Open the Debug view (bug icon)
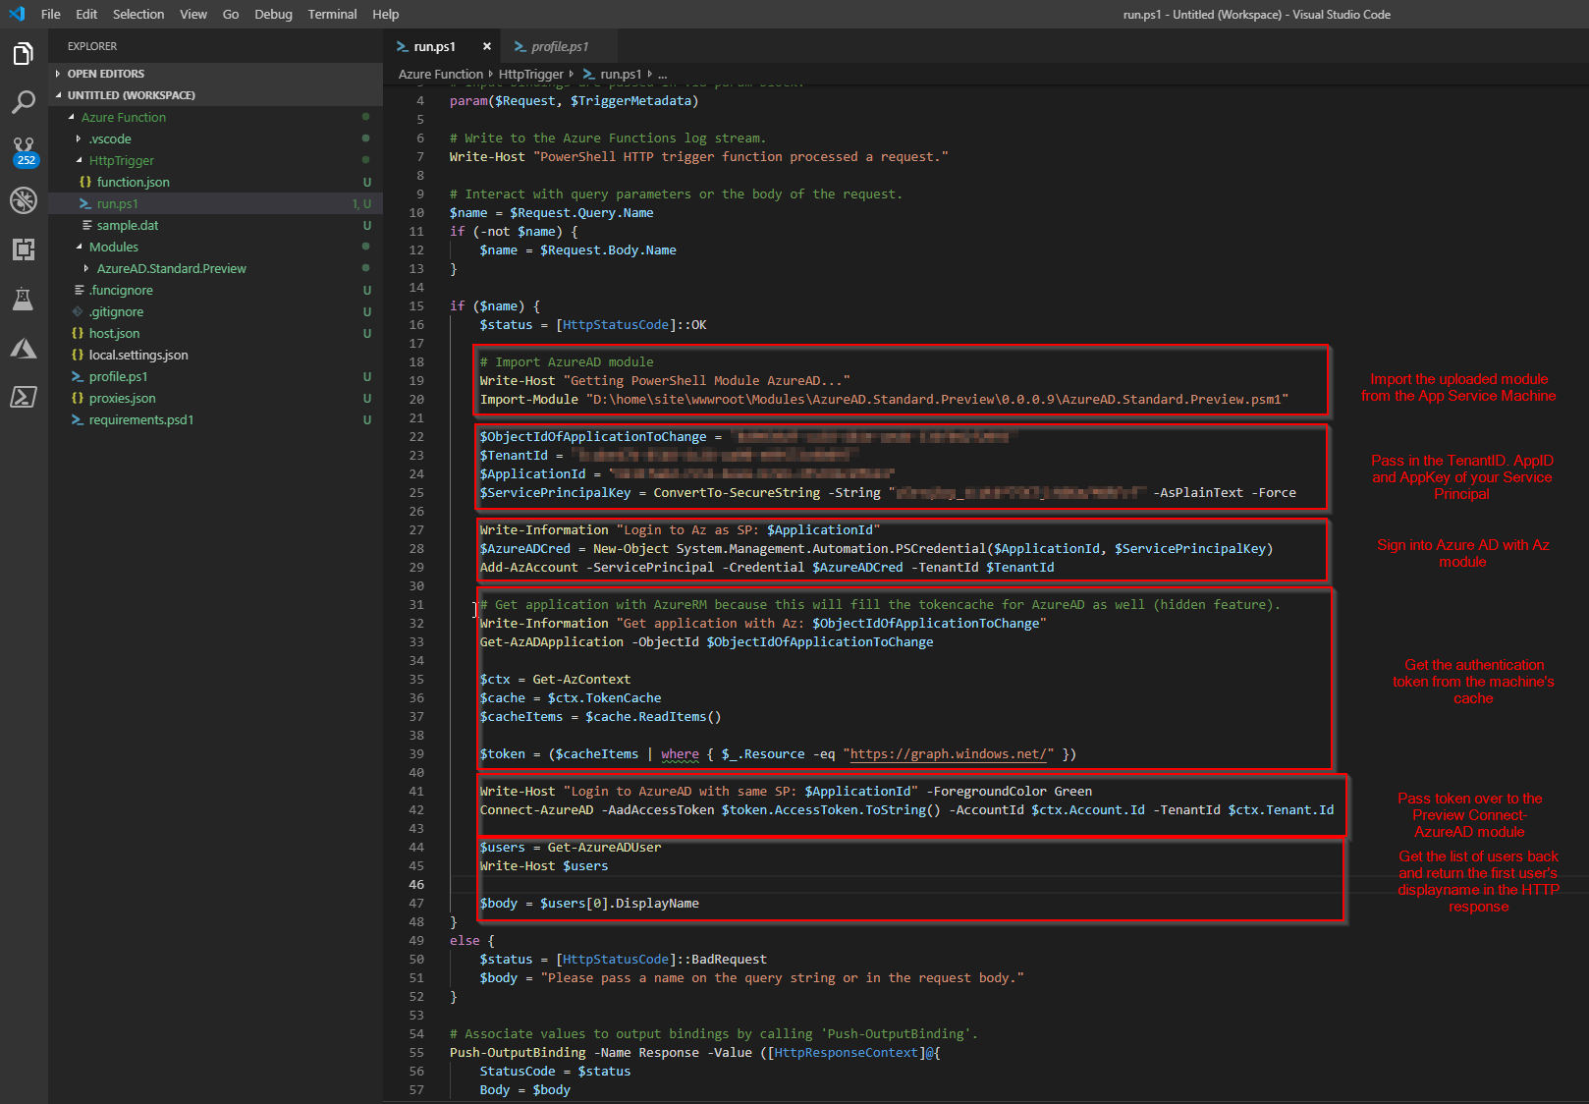Image resolution: width=1589 pixels, height=1104 pixels. coord(24,200)
